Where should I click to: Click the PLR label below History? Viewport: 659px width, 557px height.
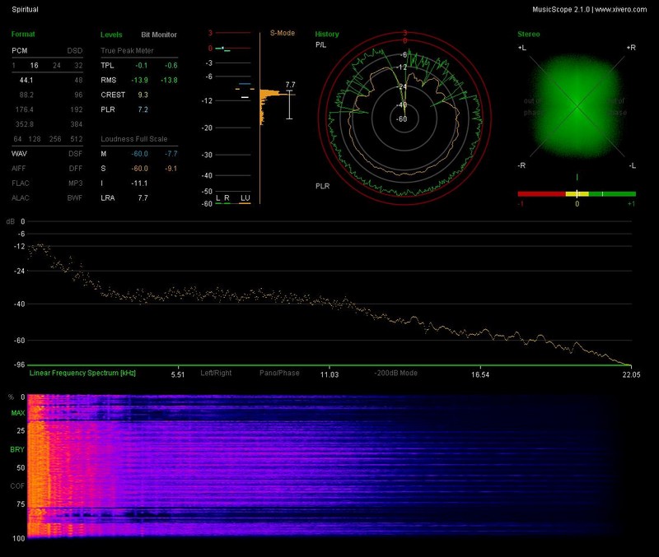pos(323,186)
